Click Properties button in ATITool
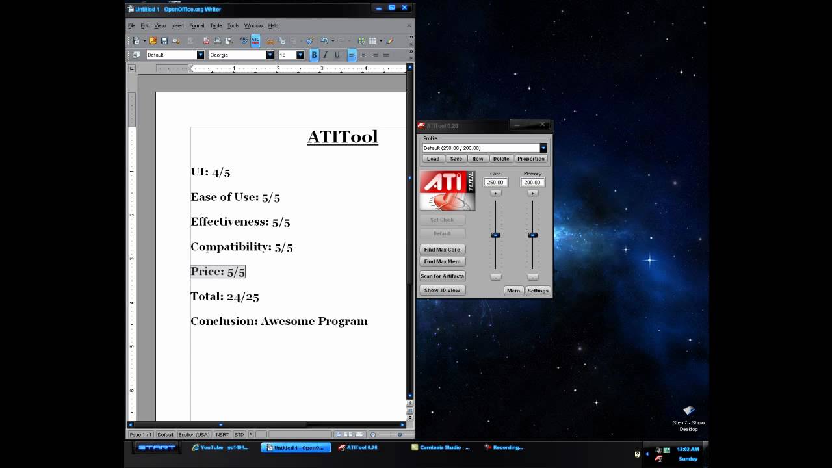 531,159
